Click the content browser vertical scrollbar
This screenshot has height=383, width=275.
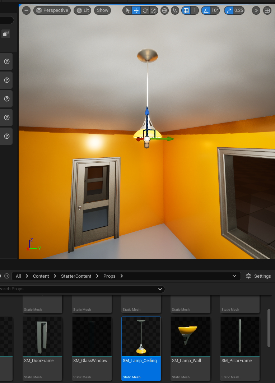coord(269,328)
